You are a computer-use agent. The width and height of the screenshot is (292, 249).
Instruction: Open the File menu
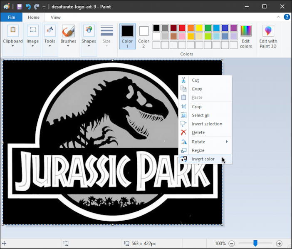pos(11,17)
